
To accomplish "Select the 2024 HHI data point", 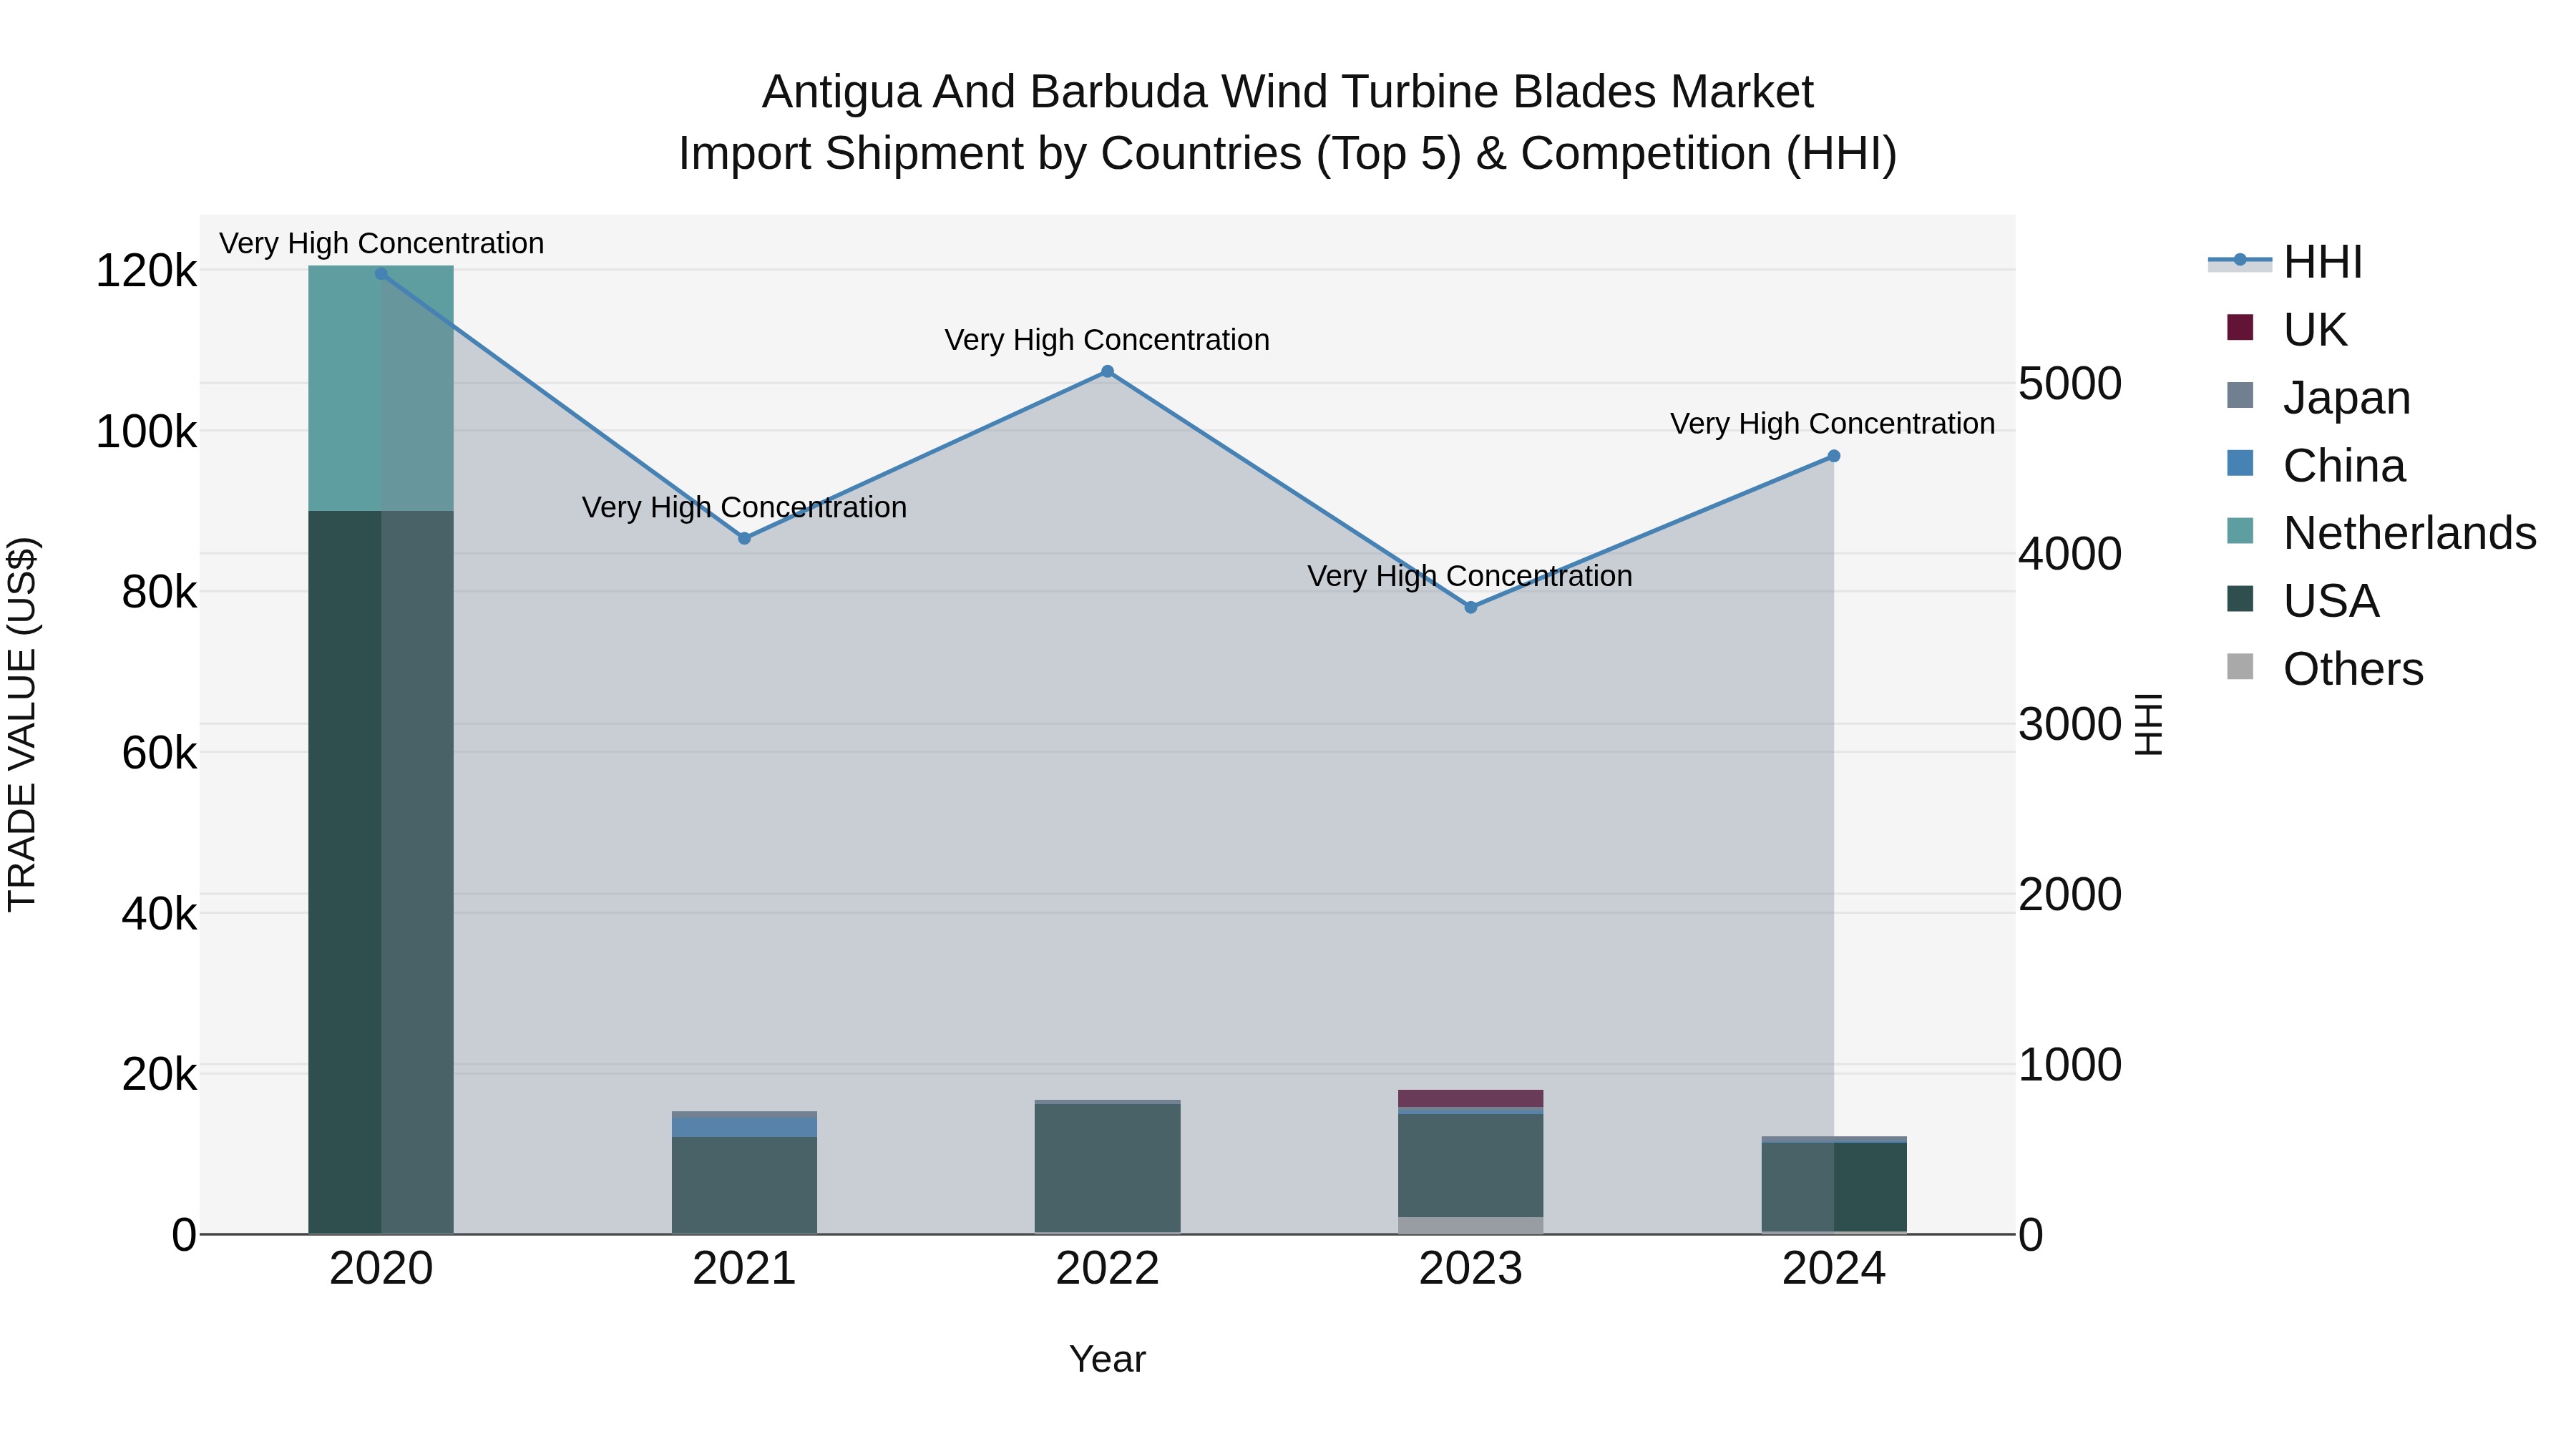I will point(1833,456).
